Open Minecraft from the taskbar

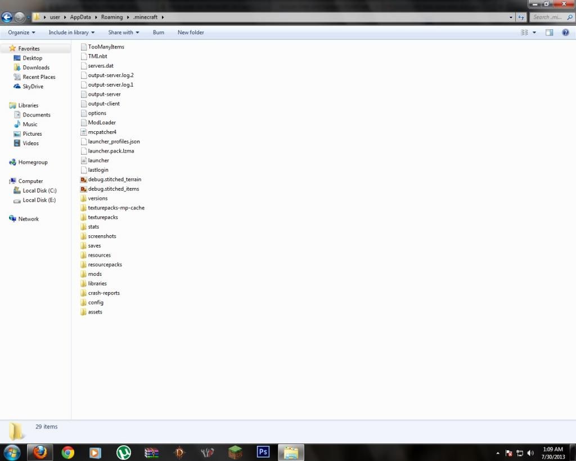coord(235,453)
